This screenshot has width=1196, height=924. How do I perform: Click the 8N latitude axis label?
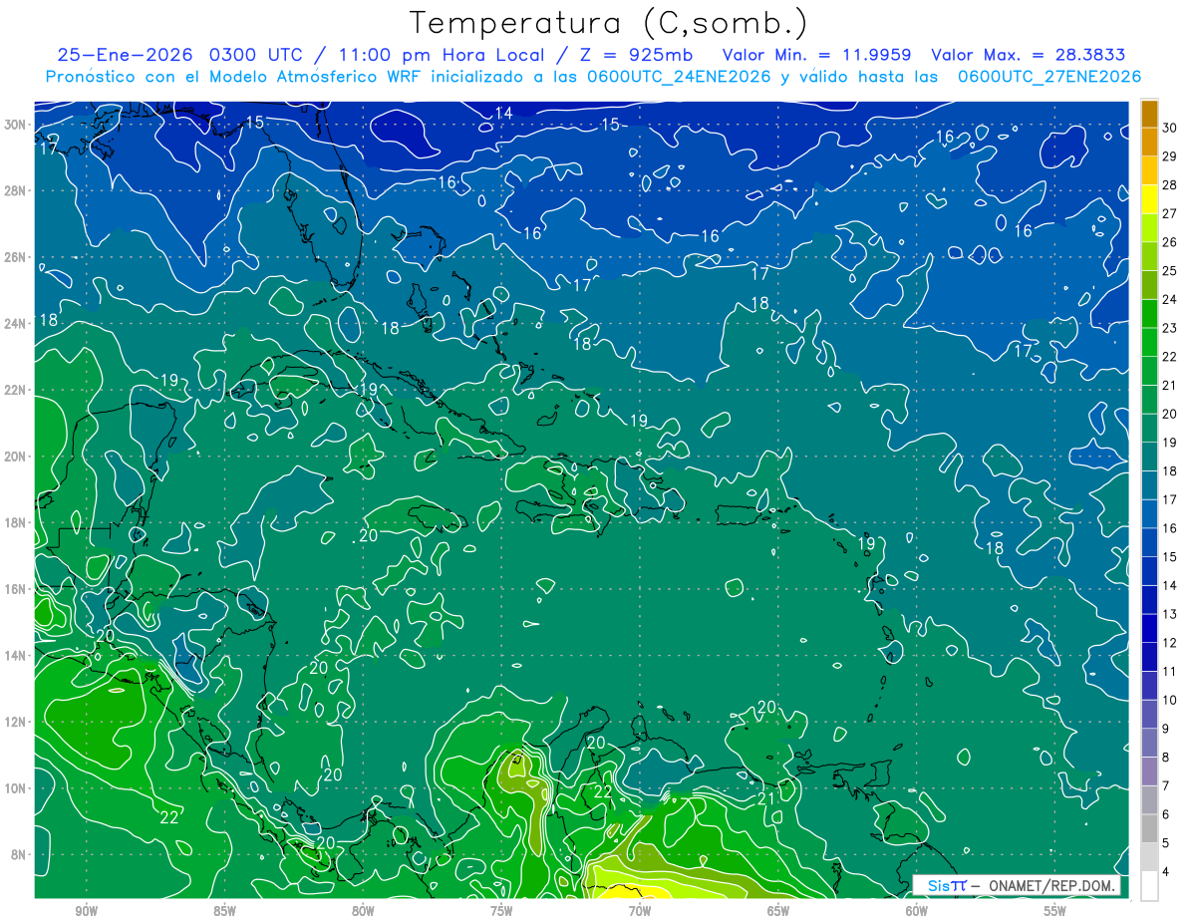pos(18,855)
